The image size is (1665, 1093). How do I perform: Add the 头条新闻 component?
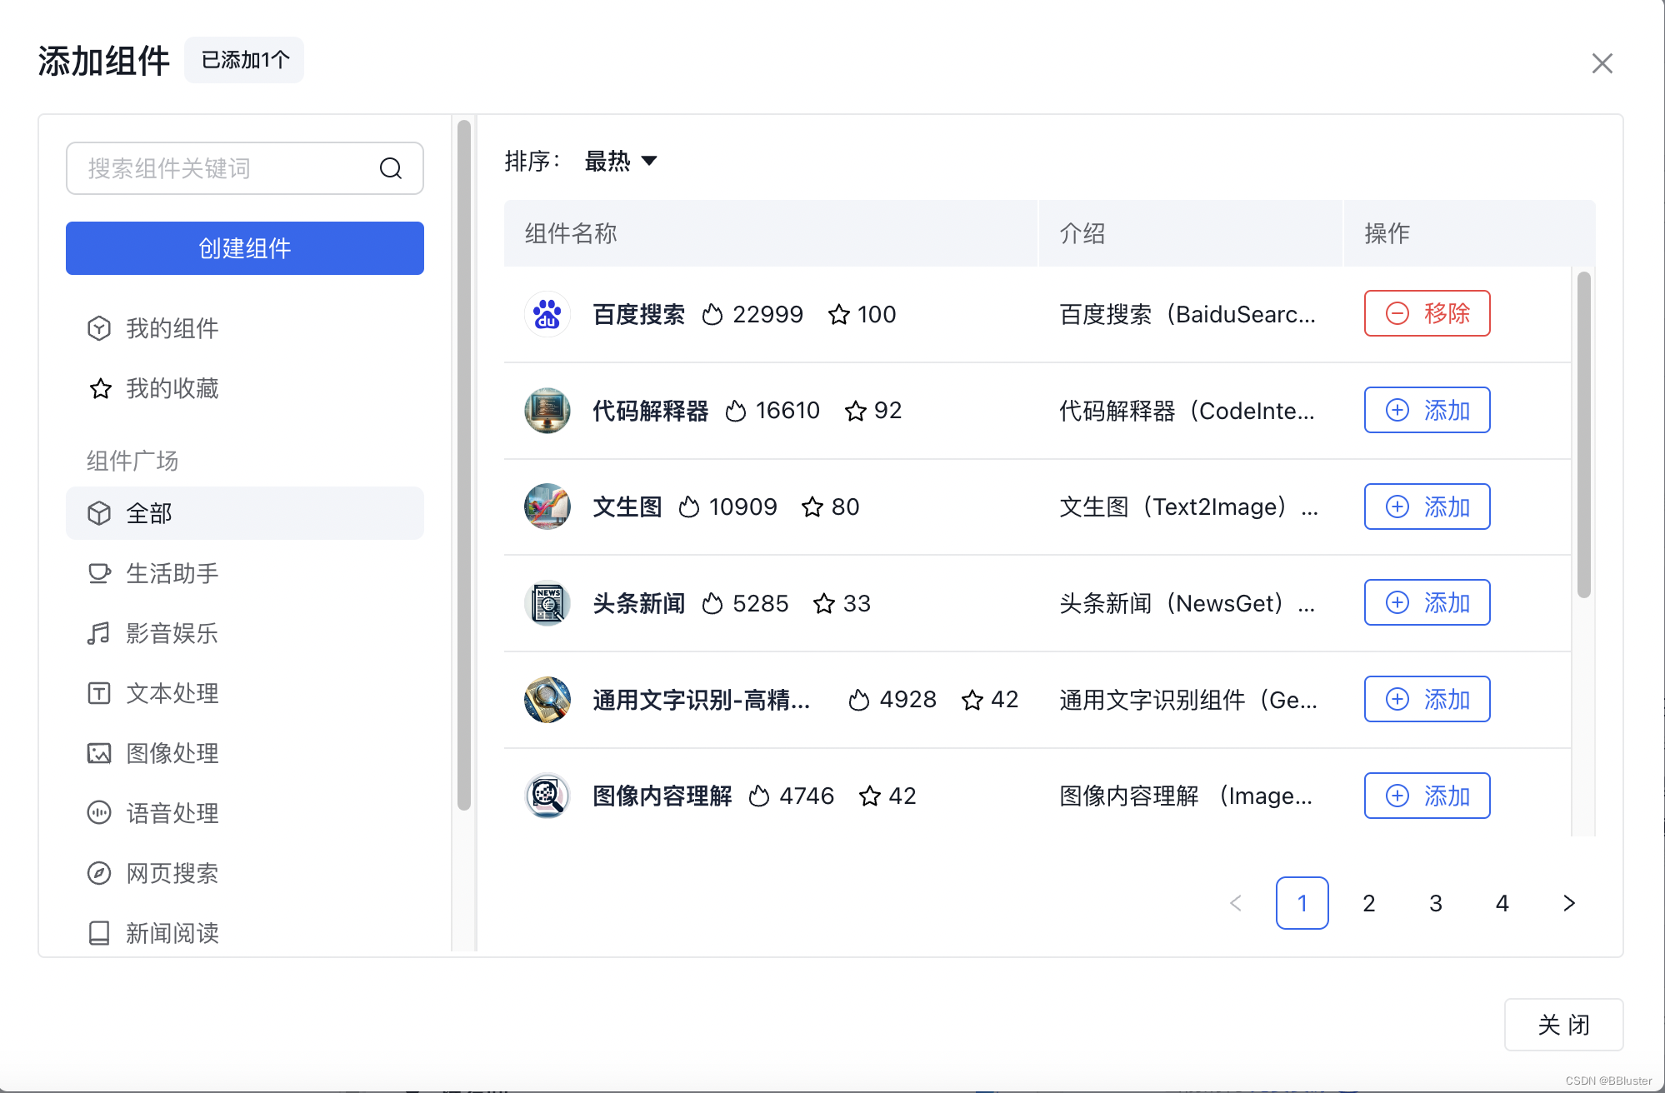click(1427, 602)
